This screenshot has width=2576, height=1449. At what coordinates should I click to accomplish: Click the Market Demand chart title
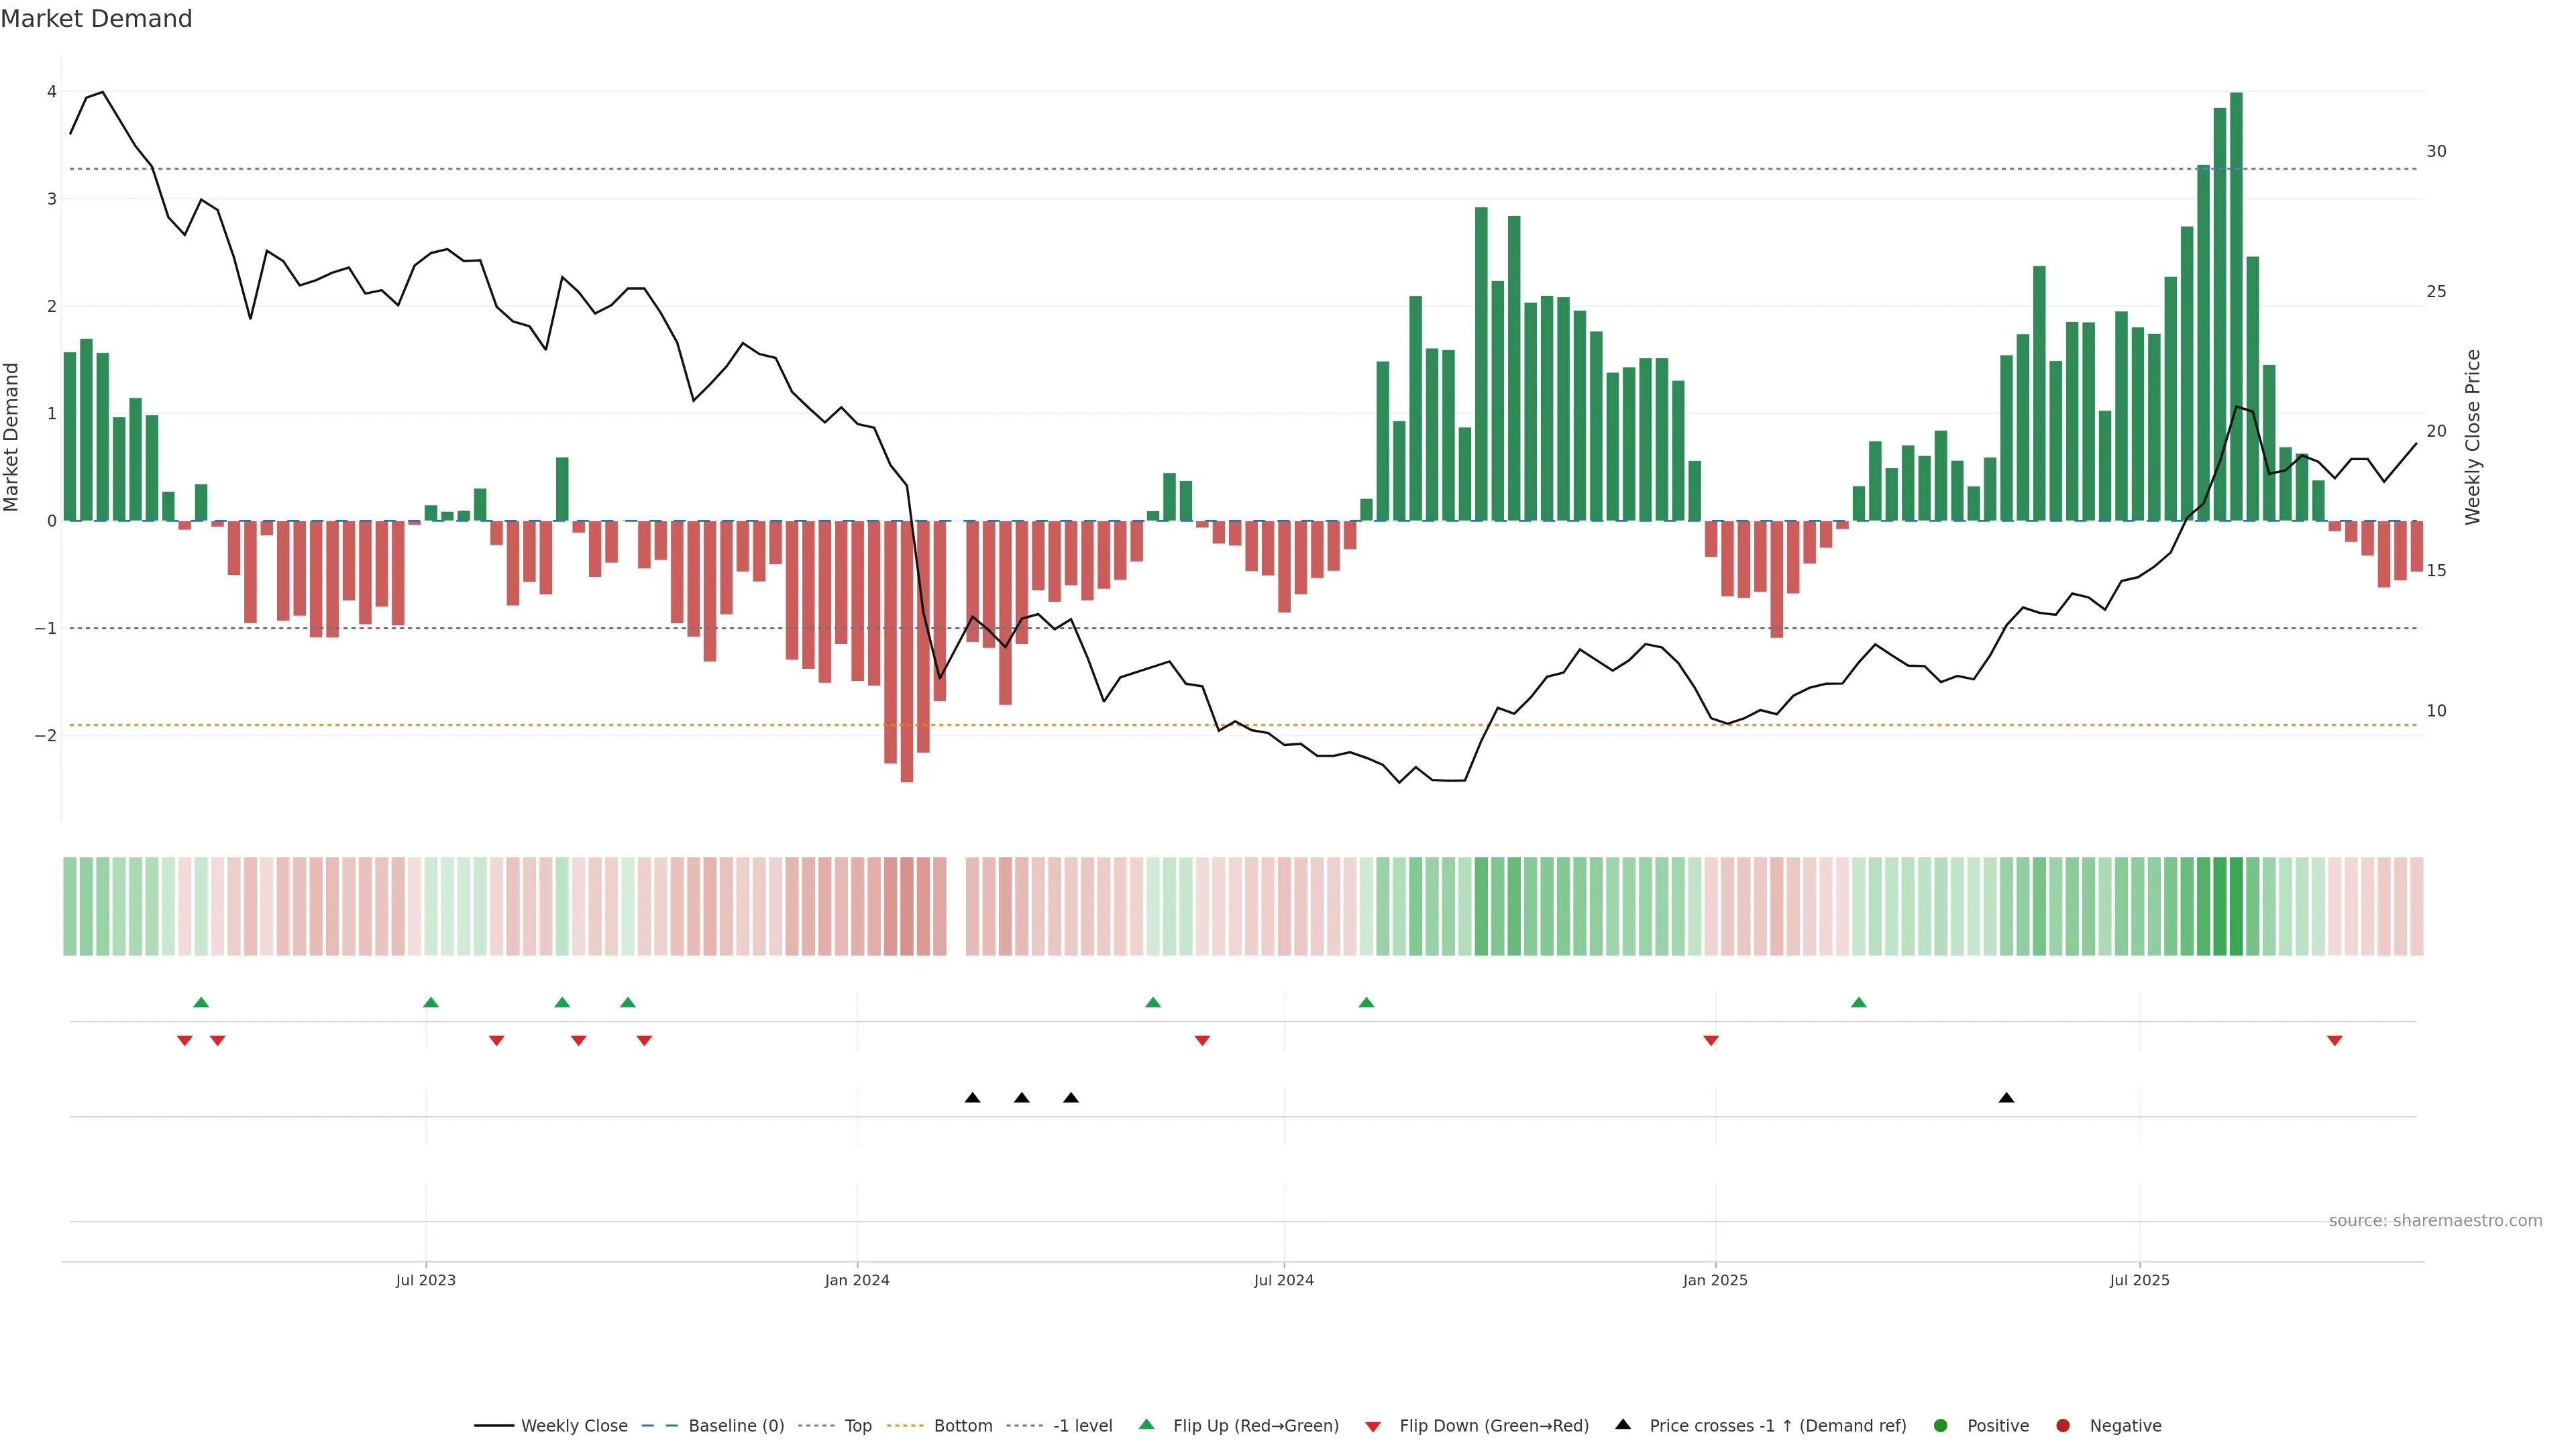[96, 19]
